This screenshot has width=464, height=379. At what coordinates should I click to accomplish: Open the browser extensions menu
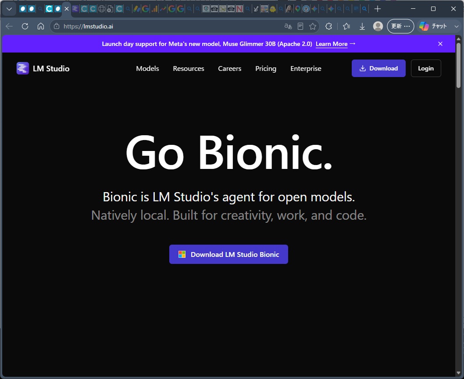328,26
